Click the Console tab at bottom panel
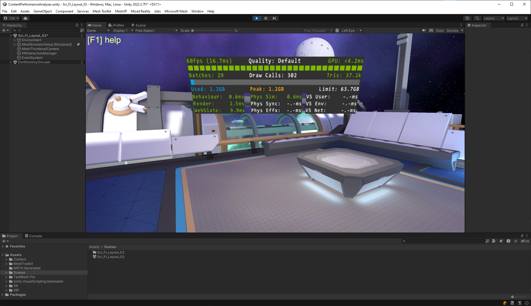Viewport: 531px width, 306px height. click(x=36, y=236)
